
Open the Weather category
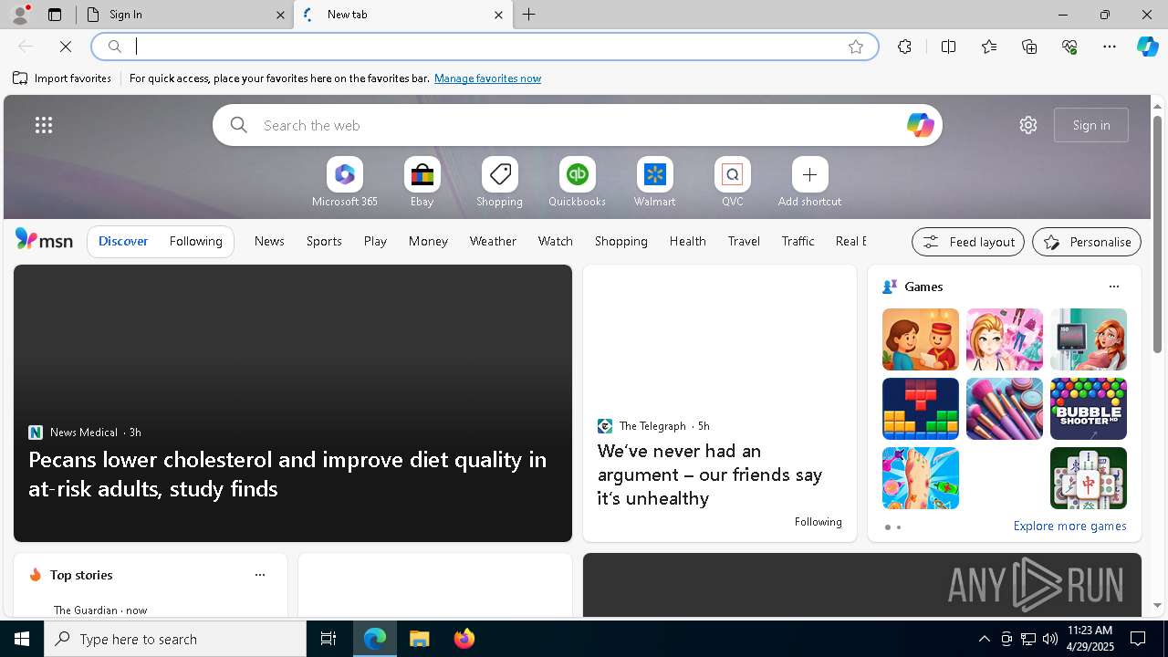tap(493, 241)
